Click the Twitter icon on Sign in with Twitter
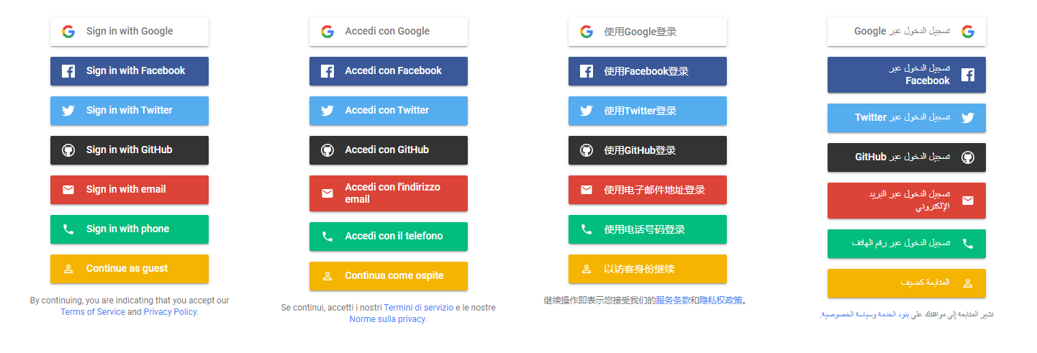 [x=68, y=111]
